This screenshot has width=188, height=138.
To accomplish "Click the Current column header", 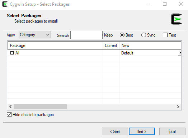I will click(111, 46).
